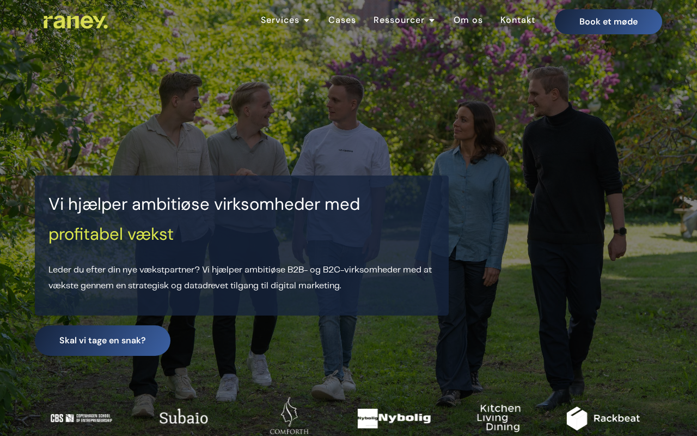Open the CBS Copenhagen School of Entrepreneurship logo
The height and width of the screenshot is (436, 697).
pos(81,418)
